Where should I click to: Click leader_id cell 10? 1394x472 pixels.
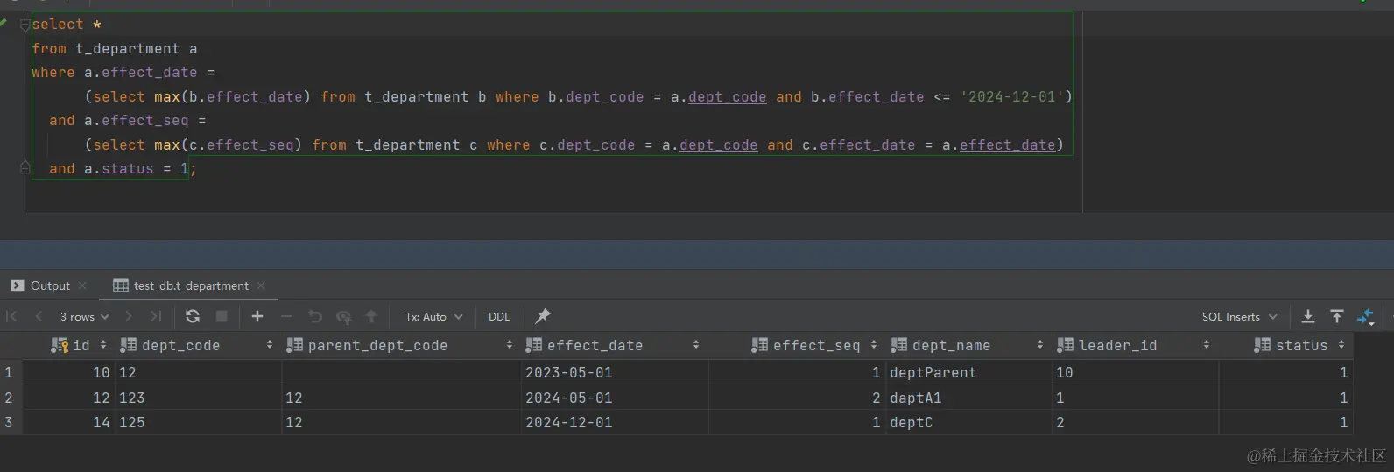(x=1135, y=372)
